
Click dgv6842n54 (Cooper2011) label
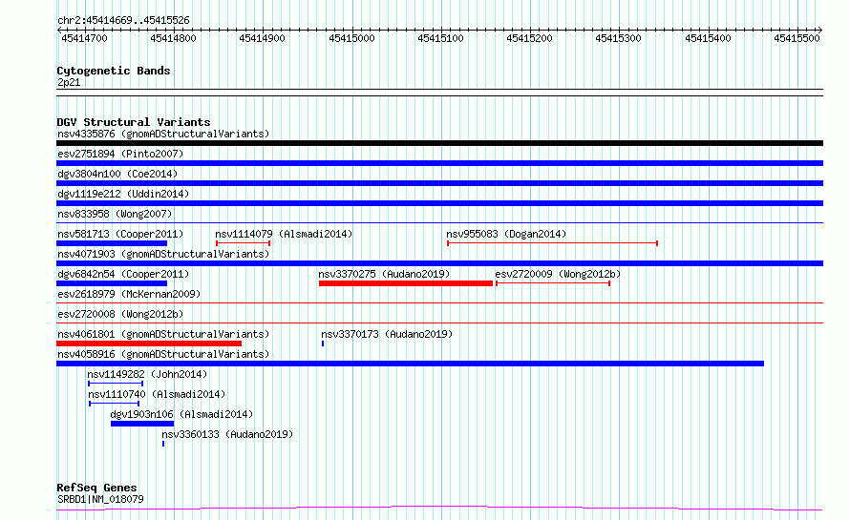(123, 274)
